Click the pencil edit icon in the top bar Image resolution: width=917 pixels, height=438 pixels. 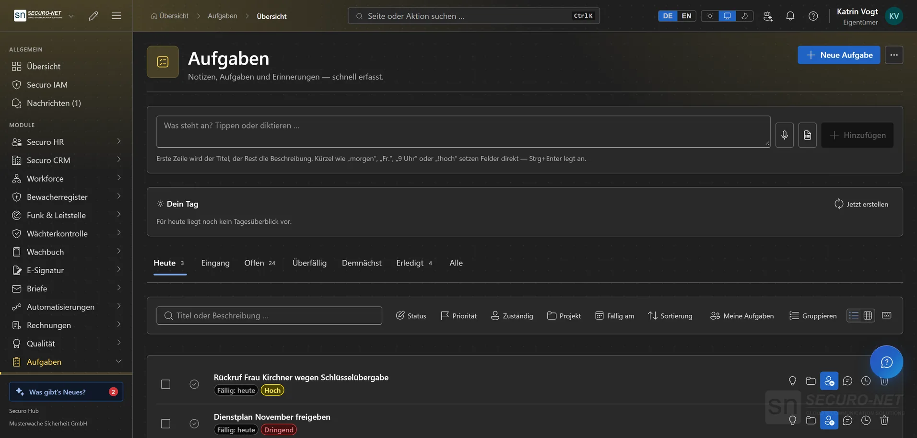click(94, 16)
